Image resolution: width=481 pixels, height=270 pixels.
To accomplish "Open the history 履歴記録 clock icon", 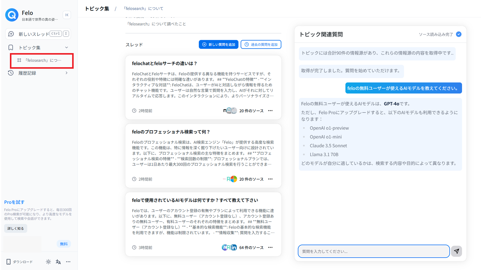I will [11, 73].
